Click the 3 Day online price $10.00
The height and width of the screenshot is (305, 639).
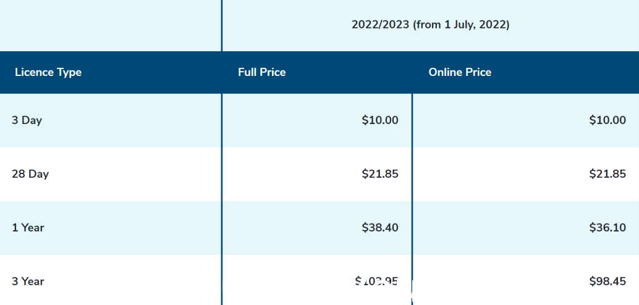(x=607, y=120)
